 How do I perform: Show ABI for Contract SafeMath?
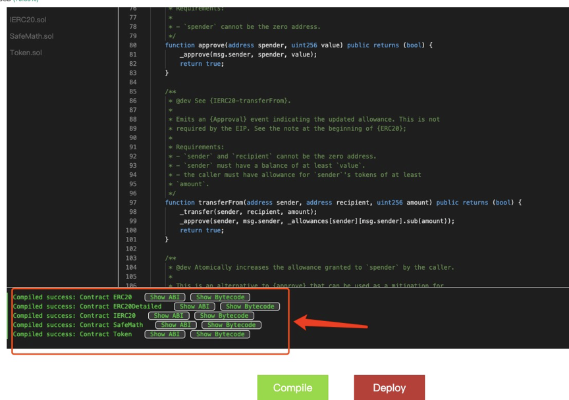coord(176,325)
